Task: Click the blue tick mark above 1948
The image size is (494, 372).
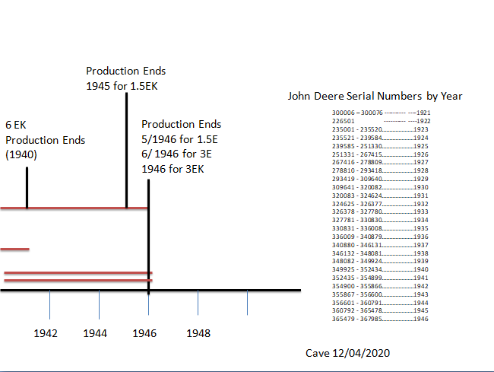Action: pos(198,304)
